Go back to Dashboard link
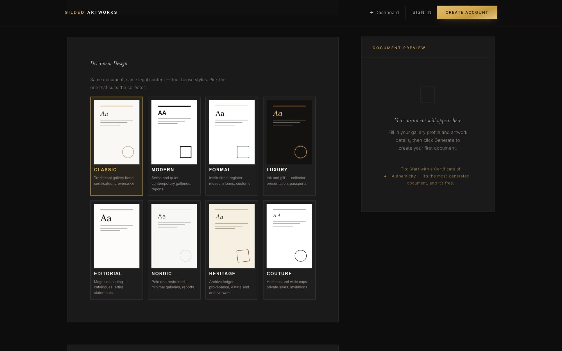Screen dimensions: 562x351 pyautogui.click(x=384, y=12)
